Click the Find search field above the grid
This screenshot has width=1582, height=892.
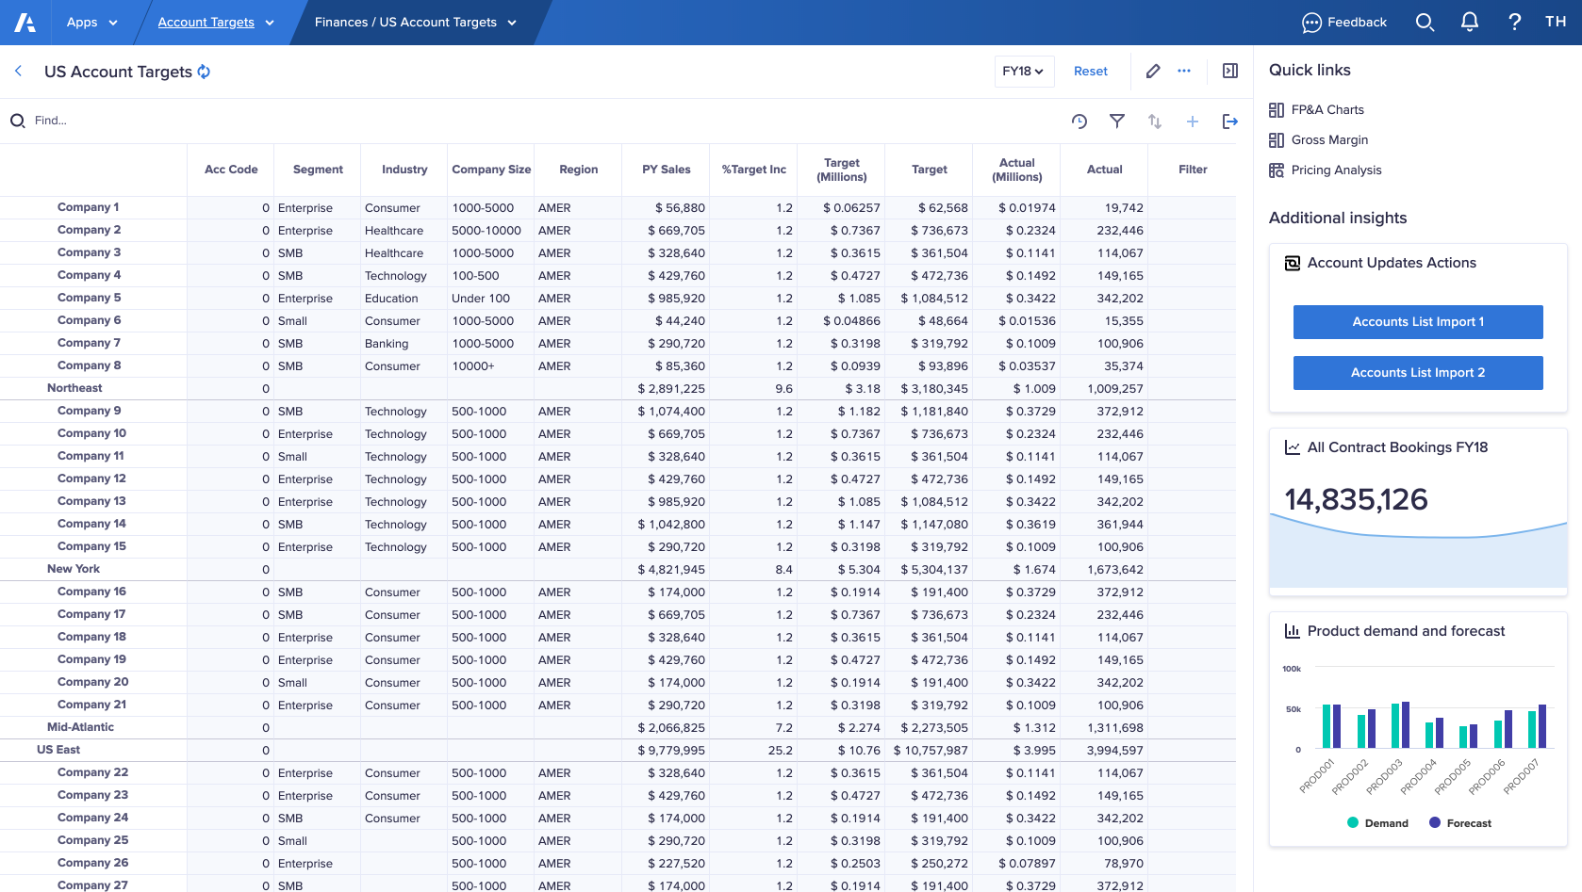point(51,121)
